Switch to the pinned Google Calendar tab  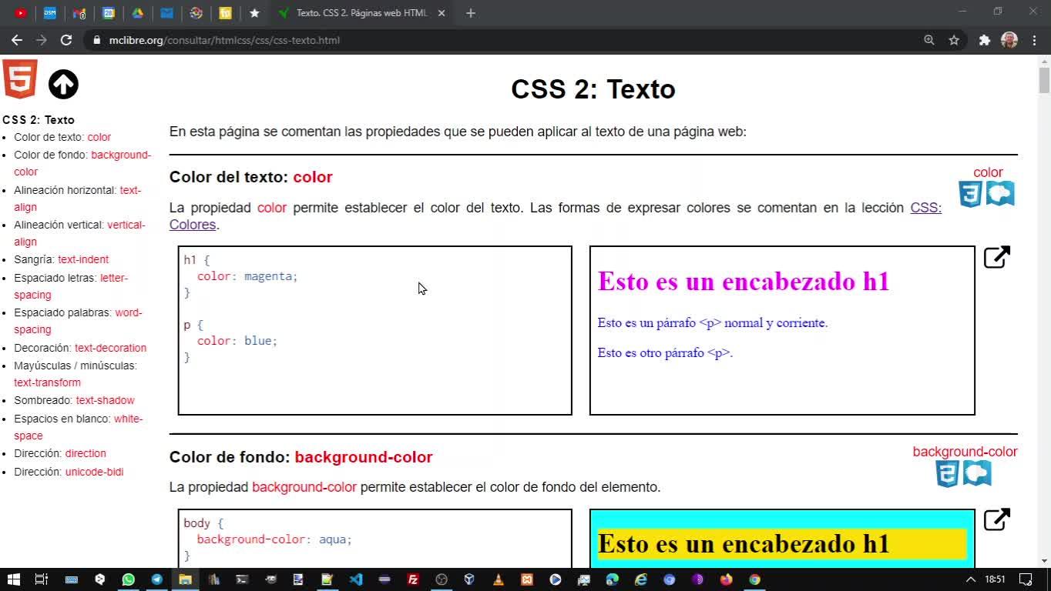[x=109, y=12]
